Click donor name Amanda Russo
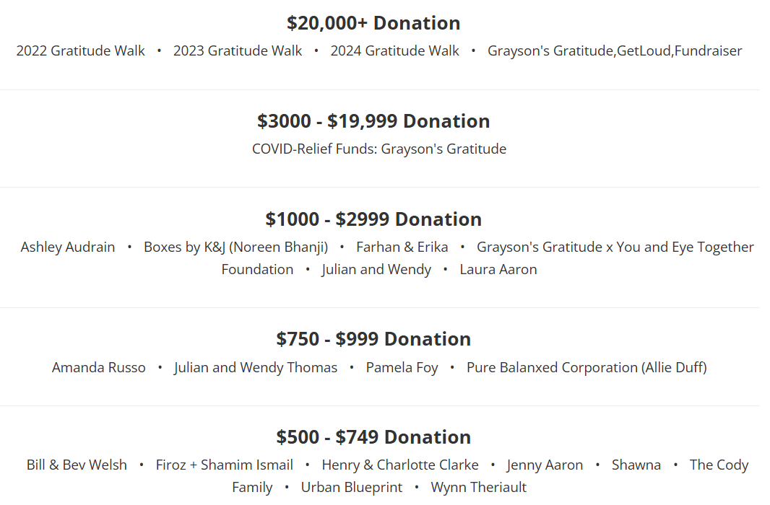 [x=98, y=367]
